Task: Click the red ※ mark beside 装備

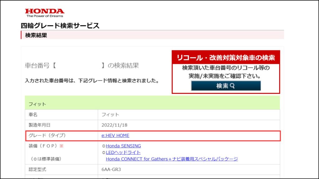Action: 61,146
